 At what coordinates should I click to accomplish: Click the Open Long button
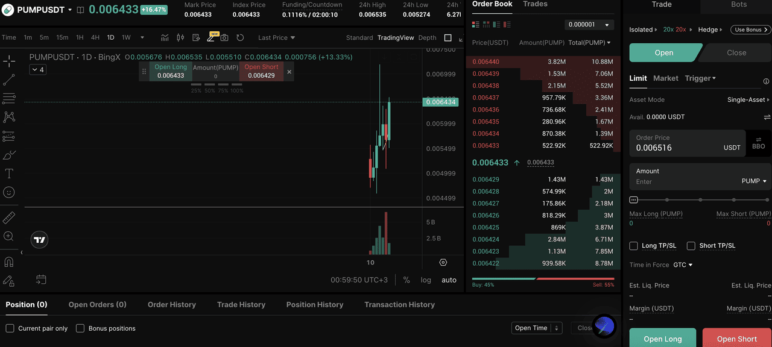point(663,338)
